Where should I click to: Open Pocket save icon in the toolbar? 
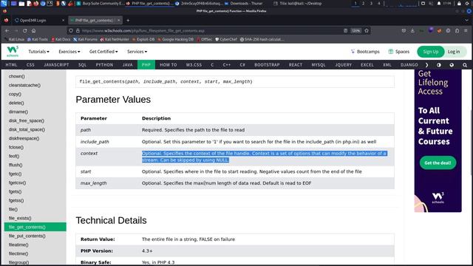(404, 30)
